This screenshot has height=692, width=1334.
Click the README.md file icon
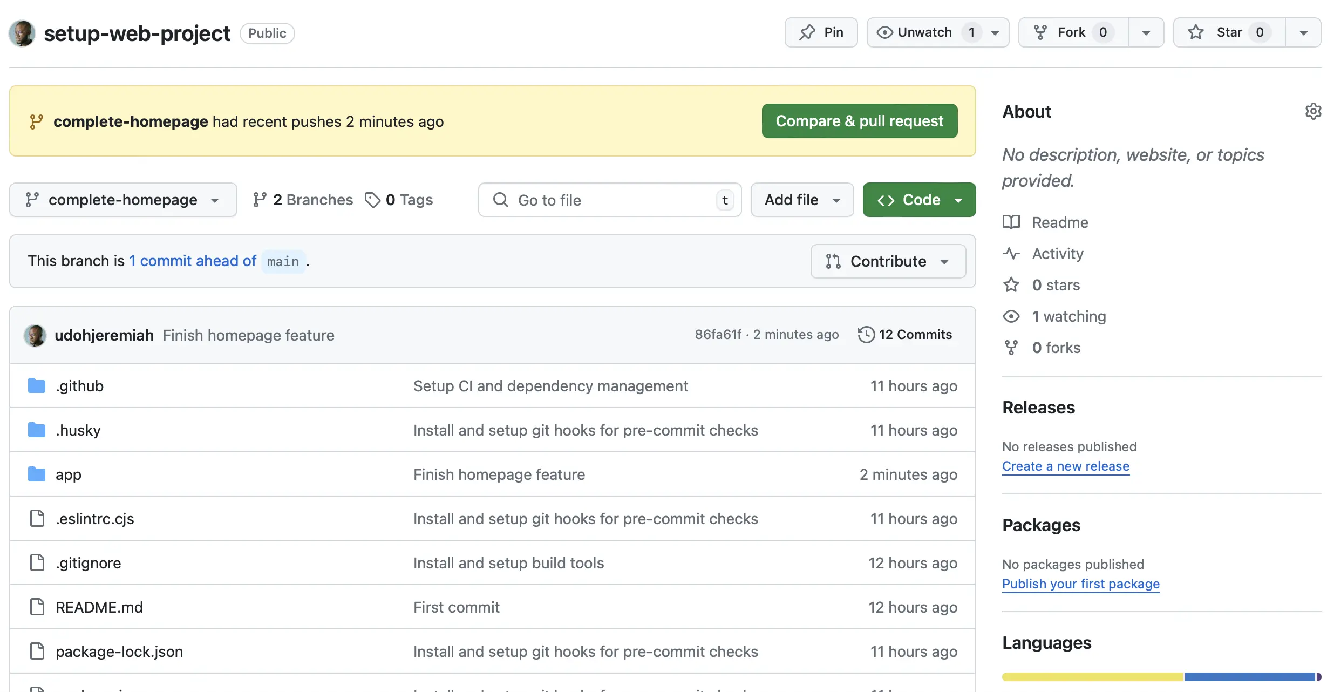[37, 607]
